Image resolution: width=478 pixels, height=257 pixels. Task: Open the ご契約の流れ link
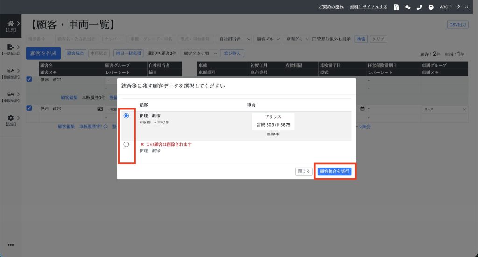pos(331,7)
